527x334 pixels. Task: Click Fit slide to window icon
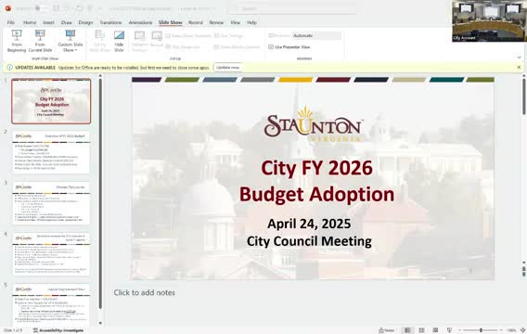(x=523, y=330)
